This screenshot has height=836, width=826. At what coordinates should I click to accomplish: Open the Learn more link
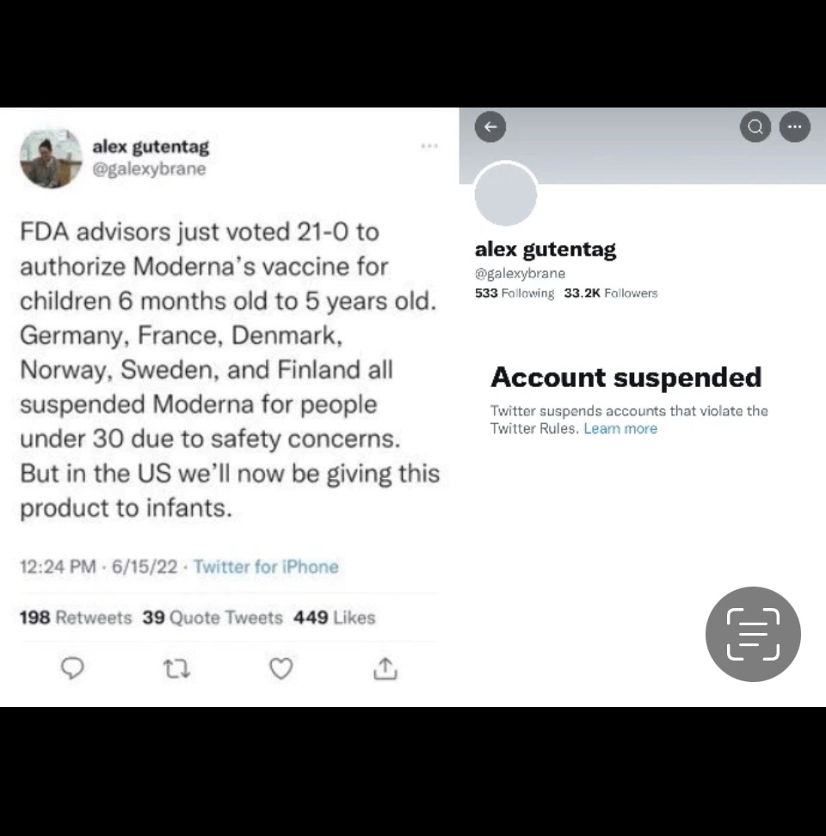click(x=620, y=428)
